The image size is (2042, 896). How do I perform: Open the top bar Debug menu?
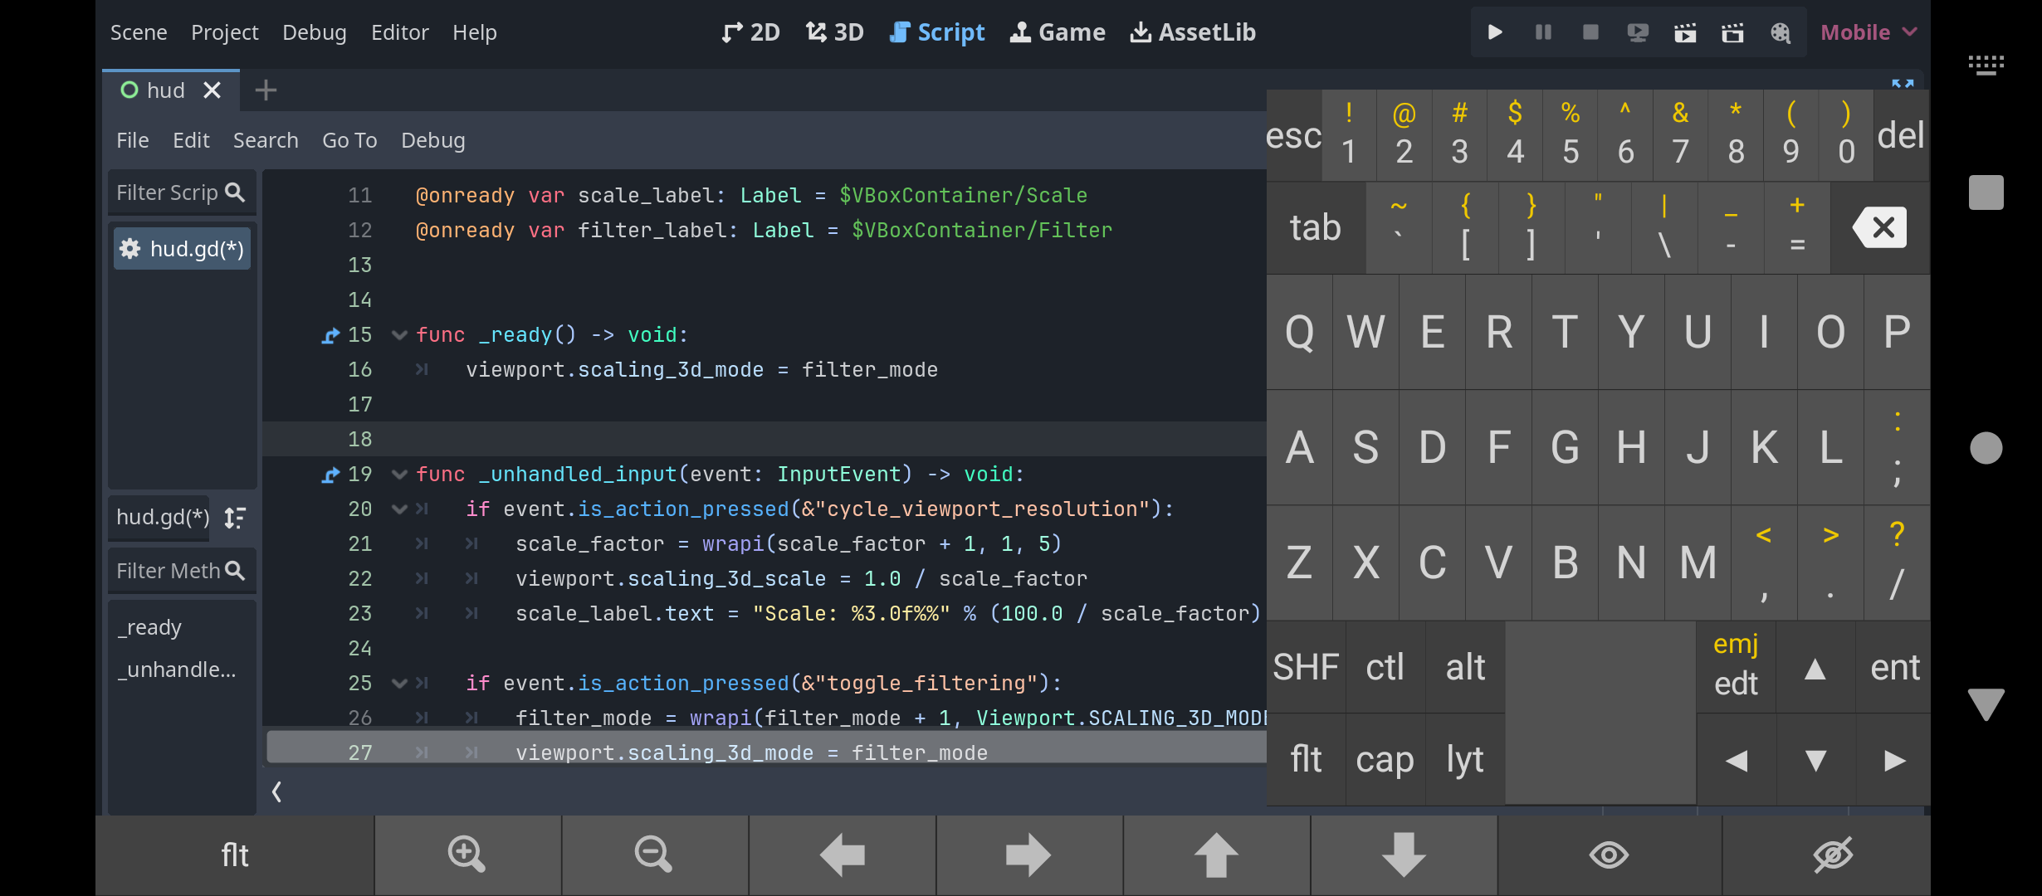(x=314, y=32)
